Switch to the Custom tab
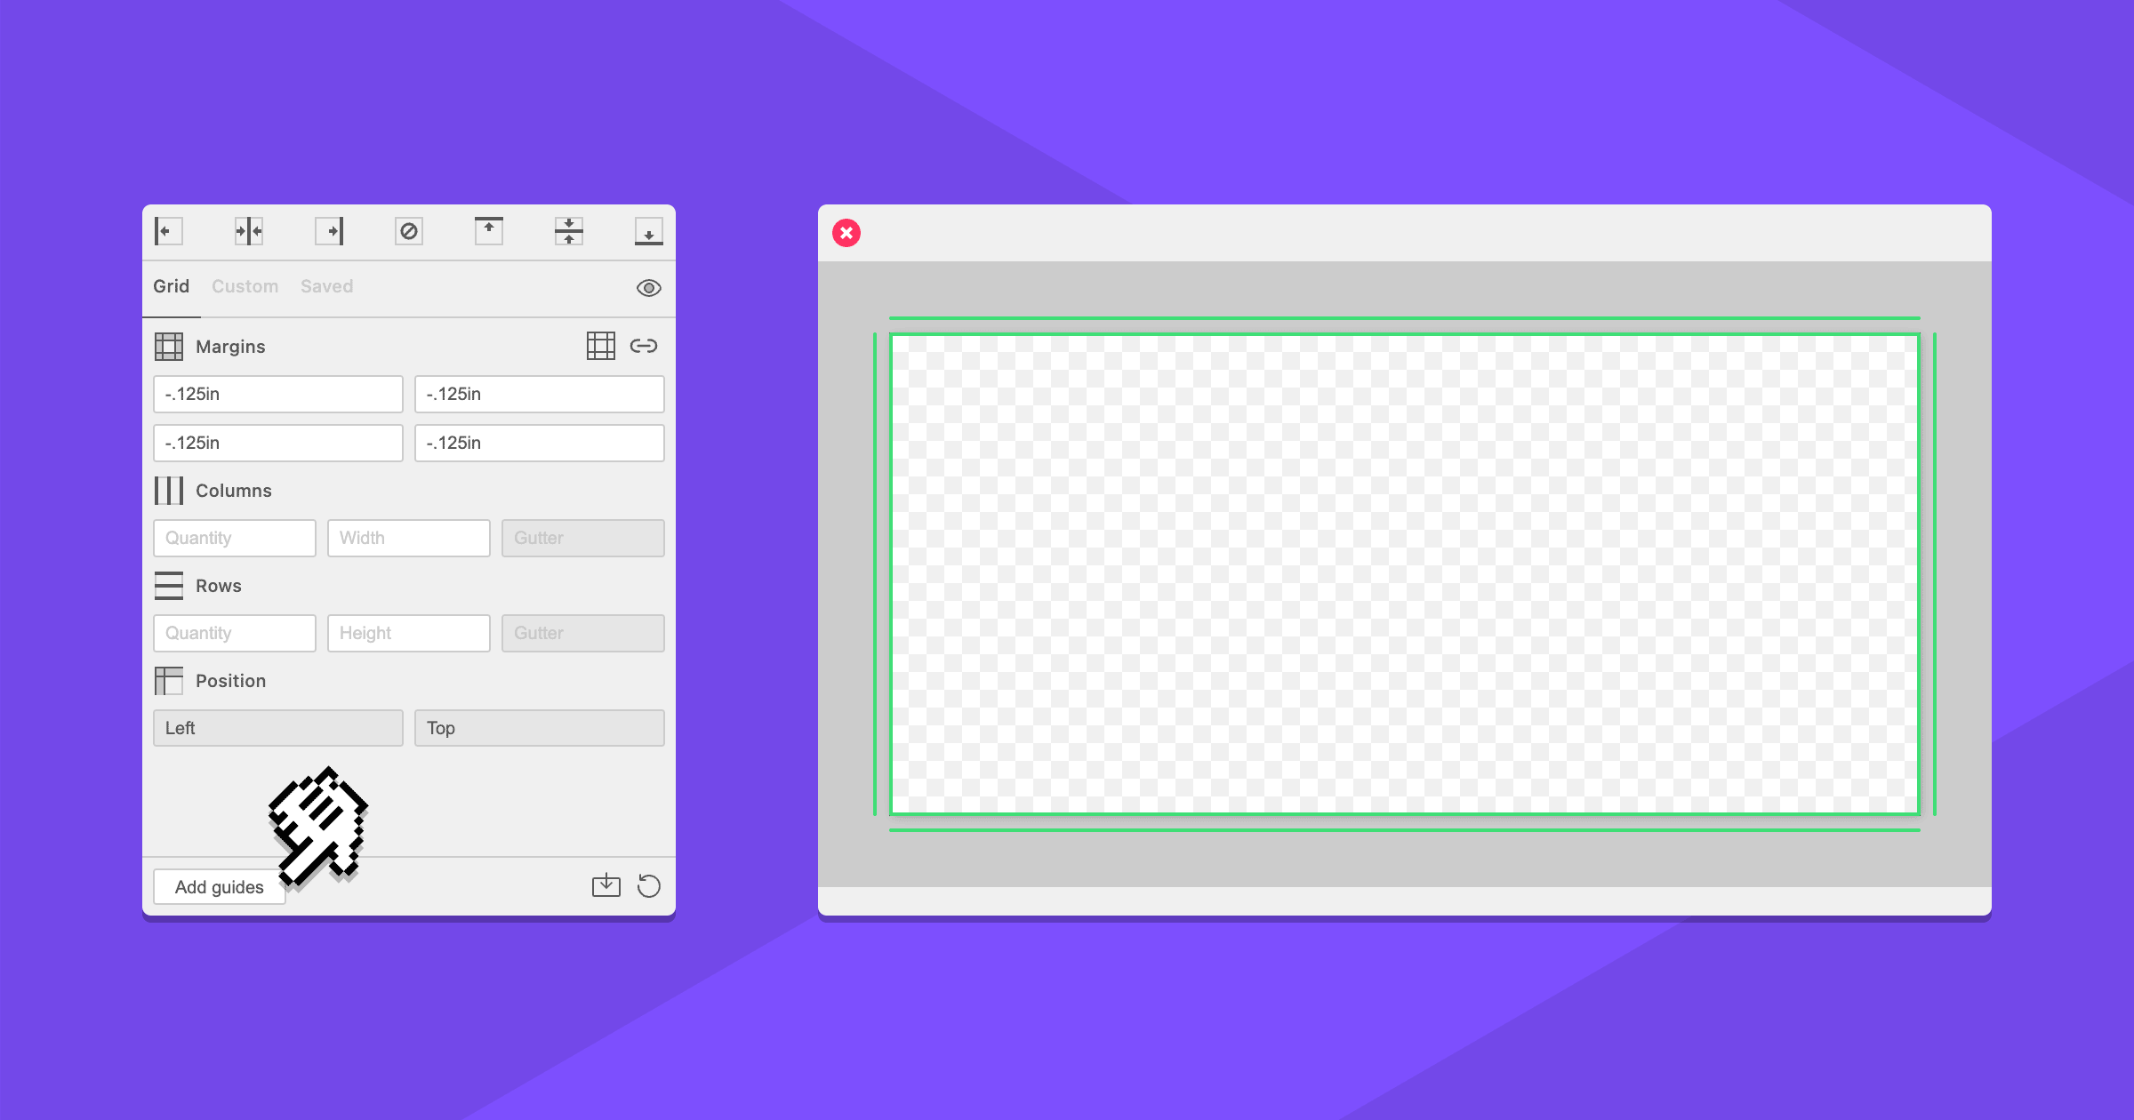 tap(245, 286)
